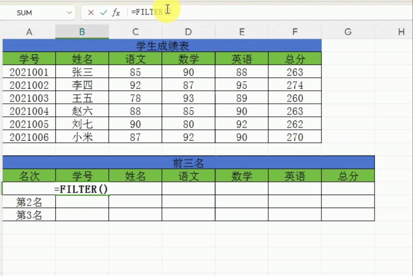The height and width of the screenshot is (276, 413).
Task: Select column D header
Action: [x=188, y=32]
